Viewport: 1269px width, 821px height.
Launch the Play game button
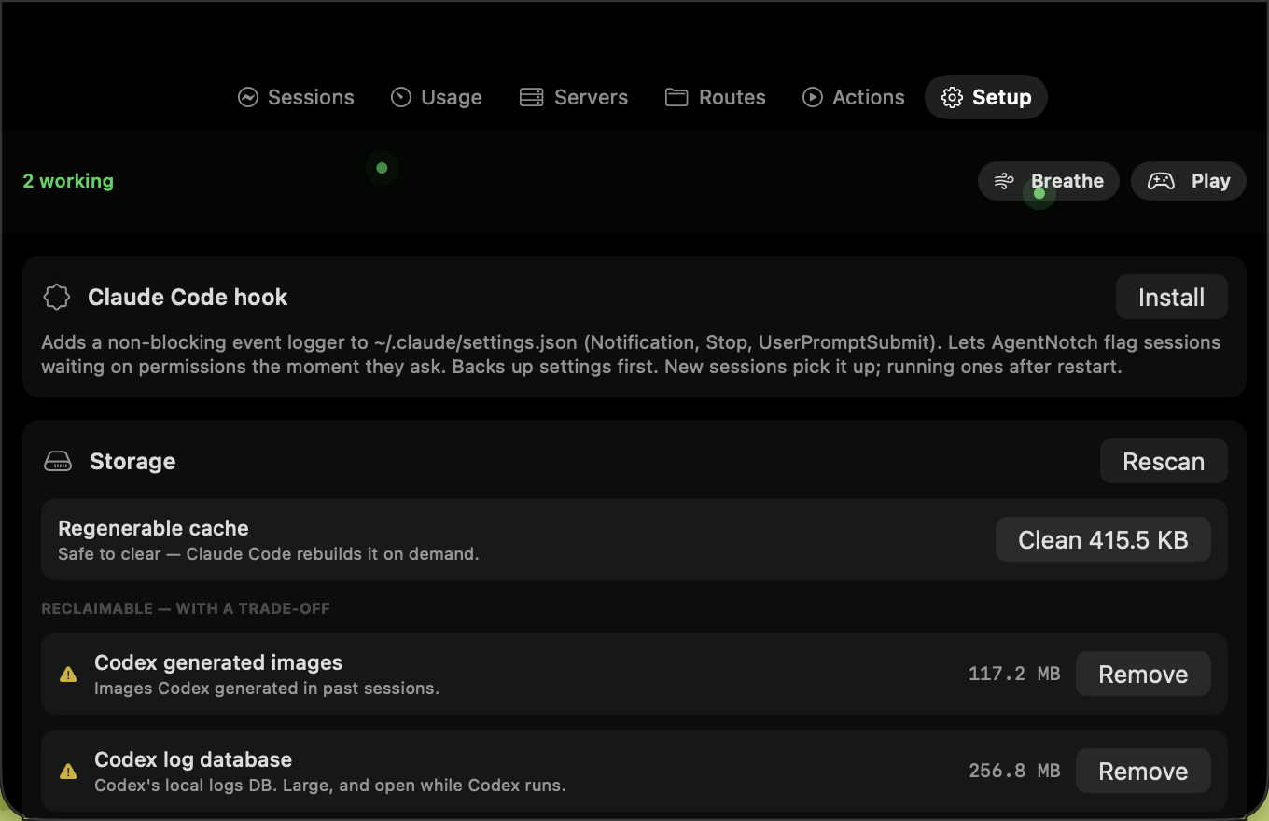click(x=1189, y=181)
